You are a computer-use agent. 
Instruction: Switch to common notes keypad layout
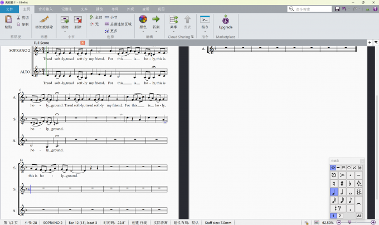333,168
